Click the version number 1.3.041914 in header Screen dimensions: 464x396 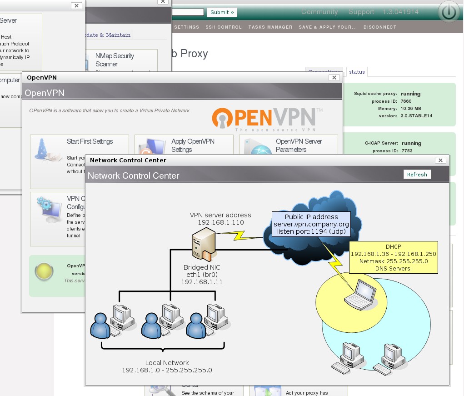(x=401, y=12)
